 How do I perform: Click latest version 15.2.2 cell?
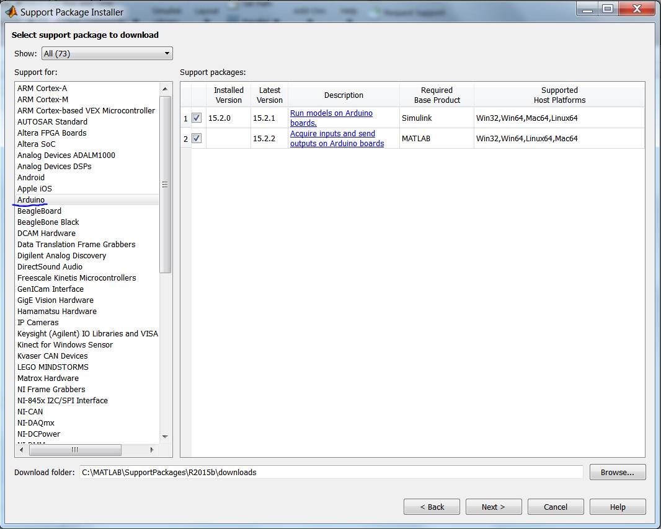[269, 138]
